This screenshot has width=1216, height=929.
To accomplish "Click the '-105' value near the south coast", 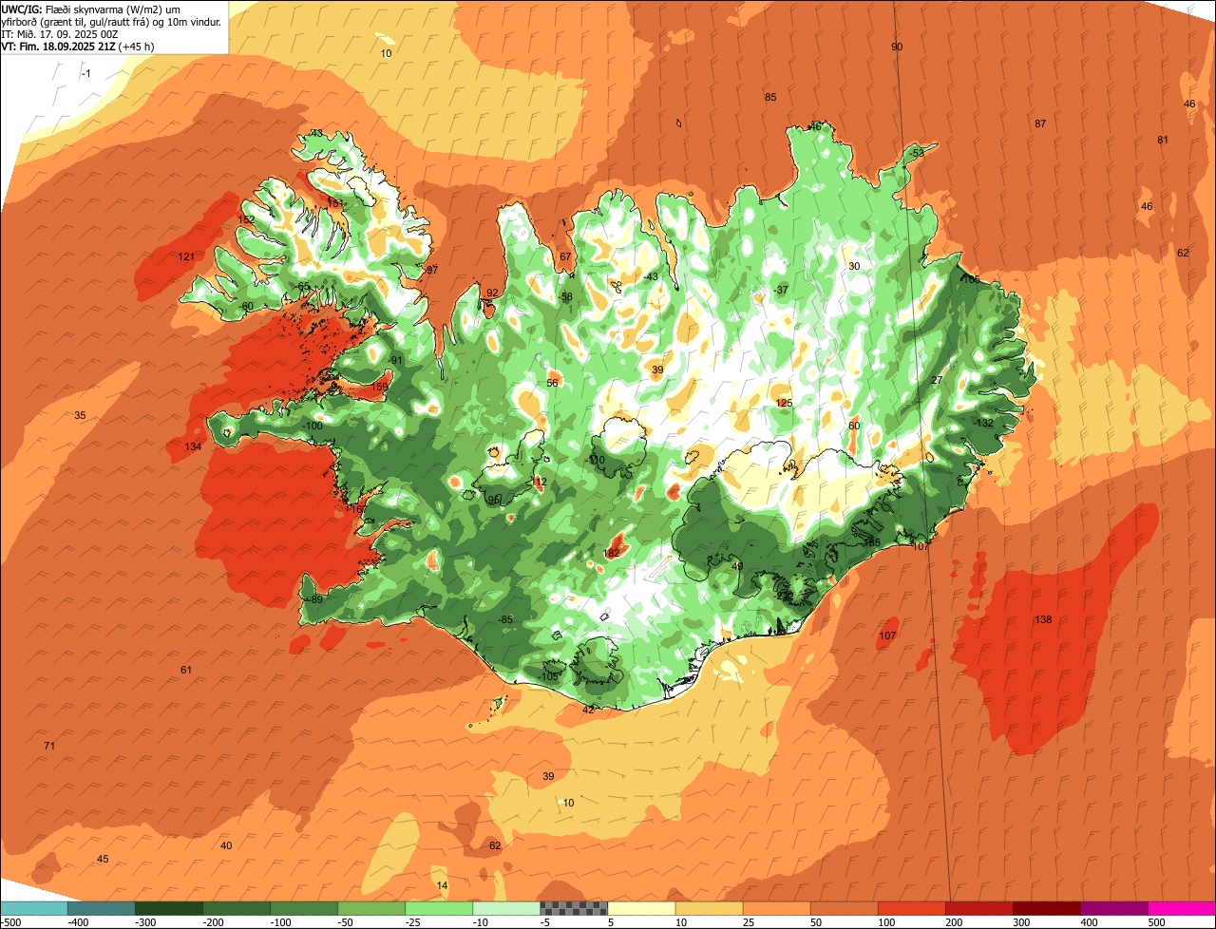I will pyautogui.click(x=548, y=675).
